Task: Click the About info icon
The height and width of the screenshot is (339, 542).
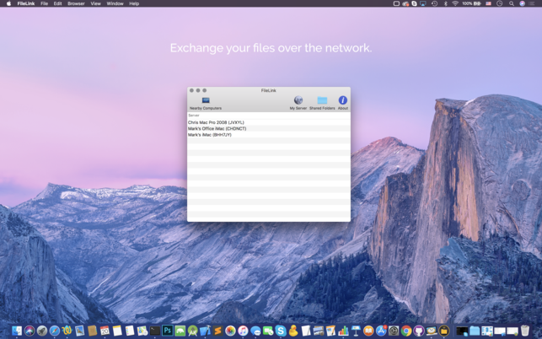Action: (x=343, y=101)
